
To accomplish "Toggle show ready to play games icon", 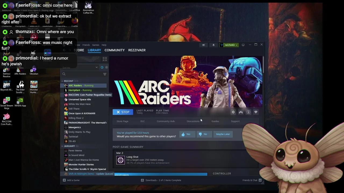I will pos(106,67).
